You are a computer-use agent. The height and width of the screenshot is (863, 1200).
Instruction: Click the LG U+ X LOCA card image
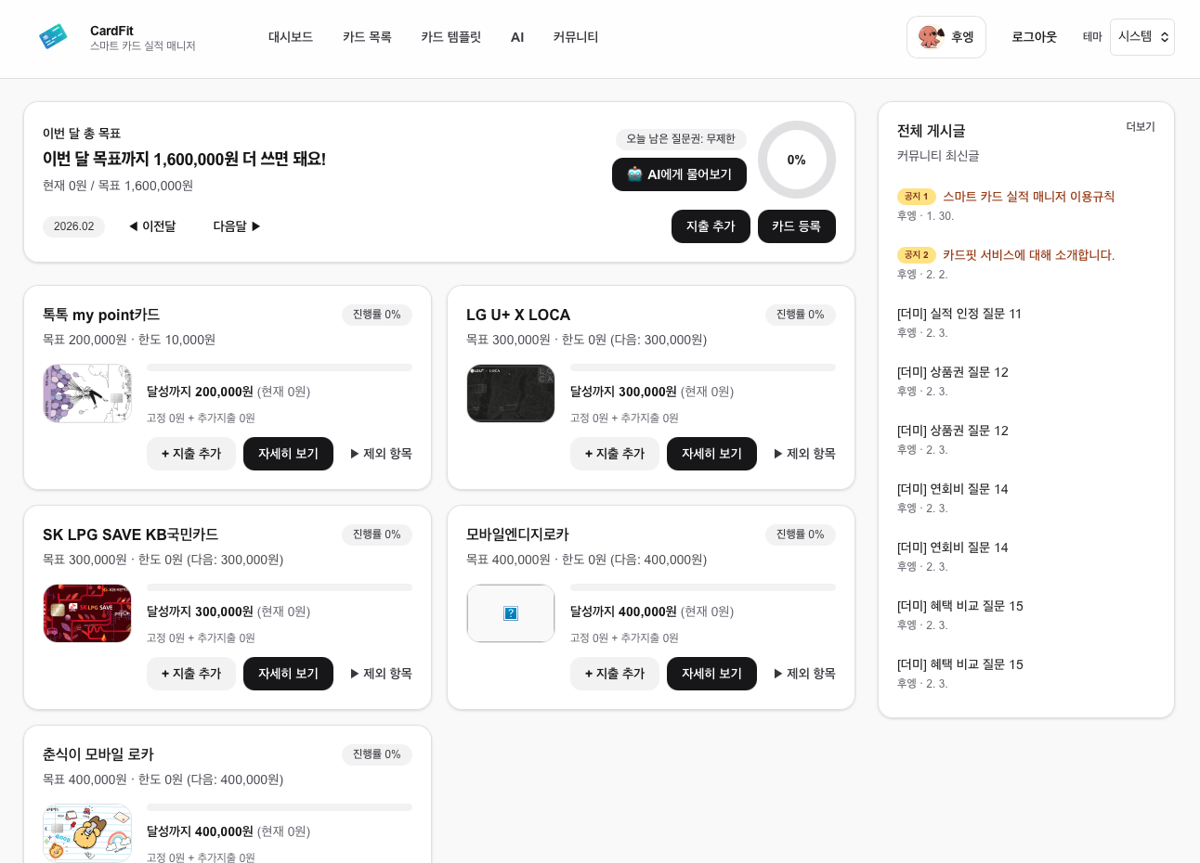[x=511, y=393]
